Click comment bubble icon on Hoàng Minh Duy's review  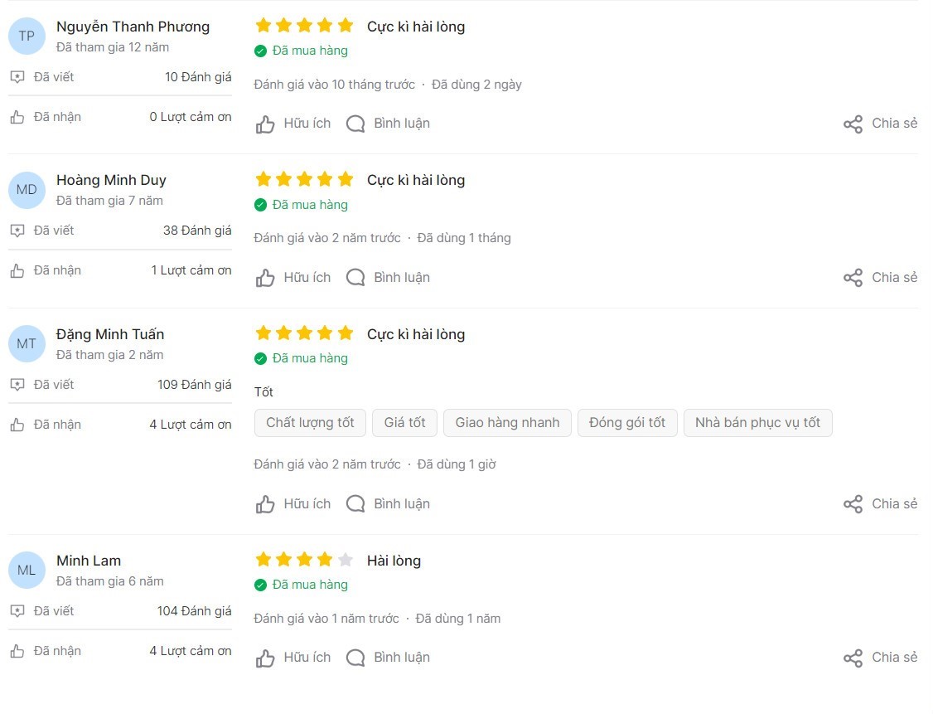tap(355, 278)
